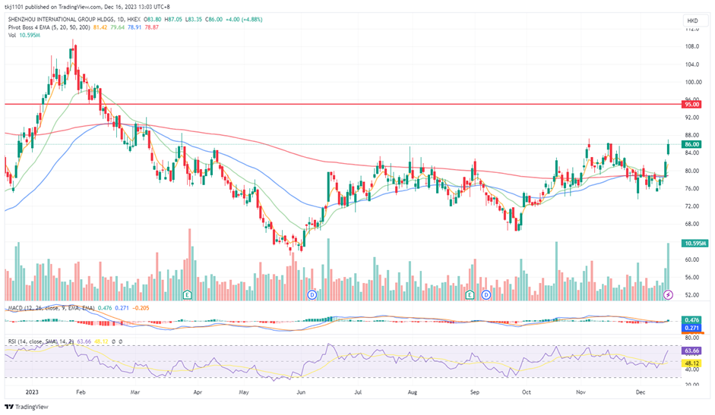
Task: Click the 92.00 price axis label
Action: tap(691, 118)
